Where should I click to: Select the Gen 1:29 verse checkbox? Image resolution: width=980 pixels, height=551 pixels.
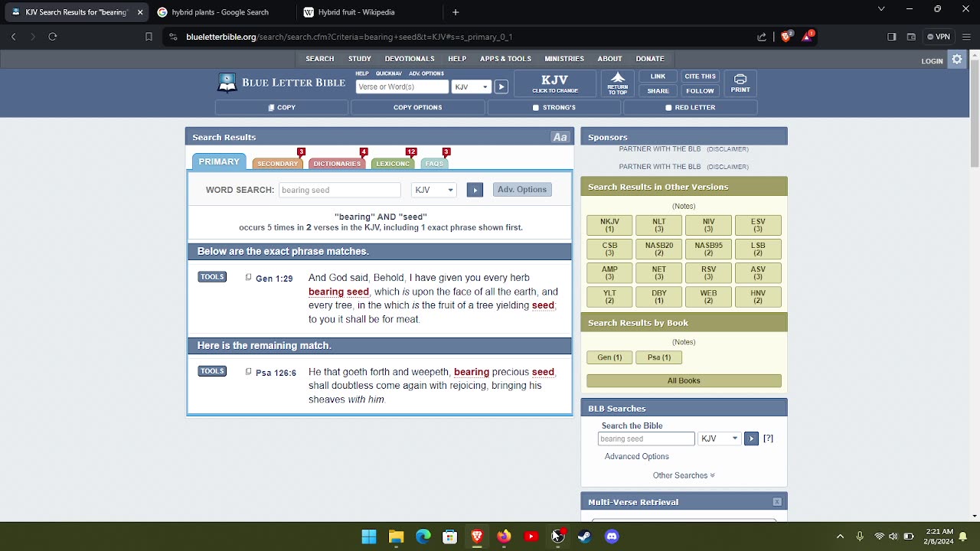(248, 278)
